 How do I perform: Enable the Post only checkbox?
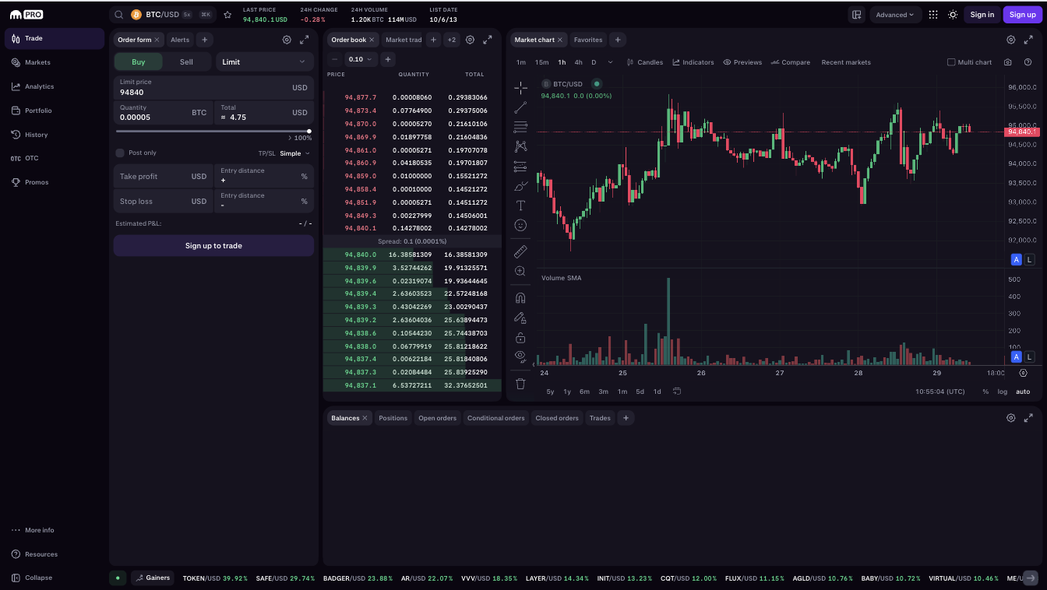[x=120, y=153]
